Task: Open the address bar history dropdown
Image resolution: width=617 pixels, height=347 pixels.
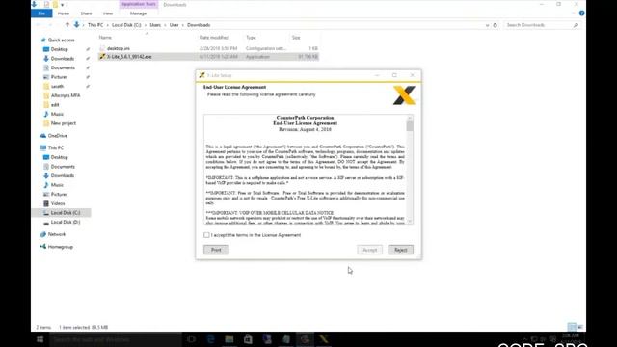Action: pos(487,25)
